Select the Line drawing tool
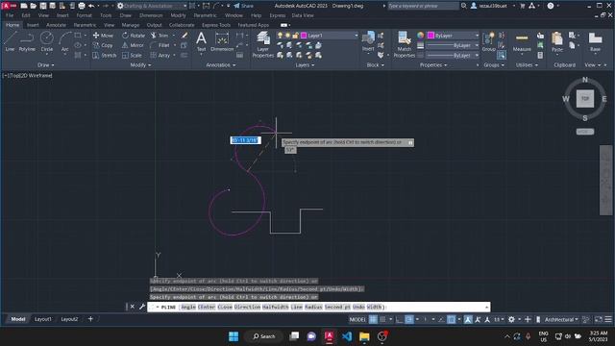 (10, 42)
